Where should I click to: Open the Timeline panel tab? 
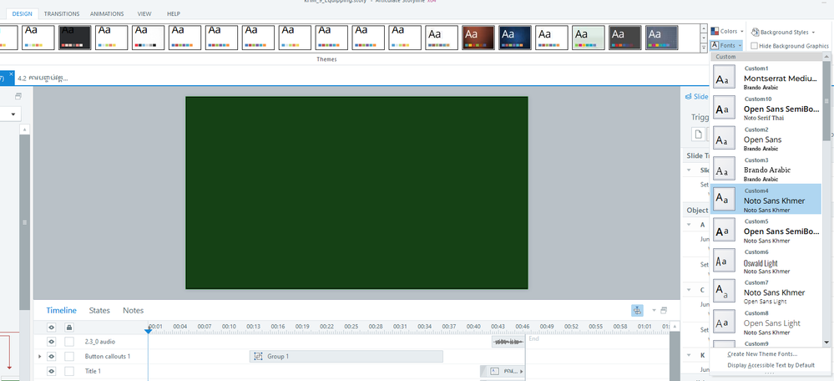61,310
